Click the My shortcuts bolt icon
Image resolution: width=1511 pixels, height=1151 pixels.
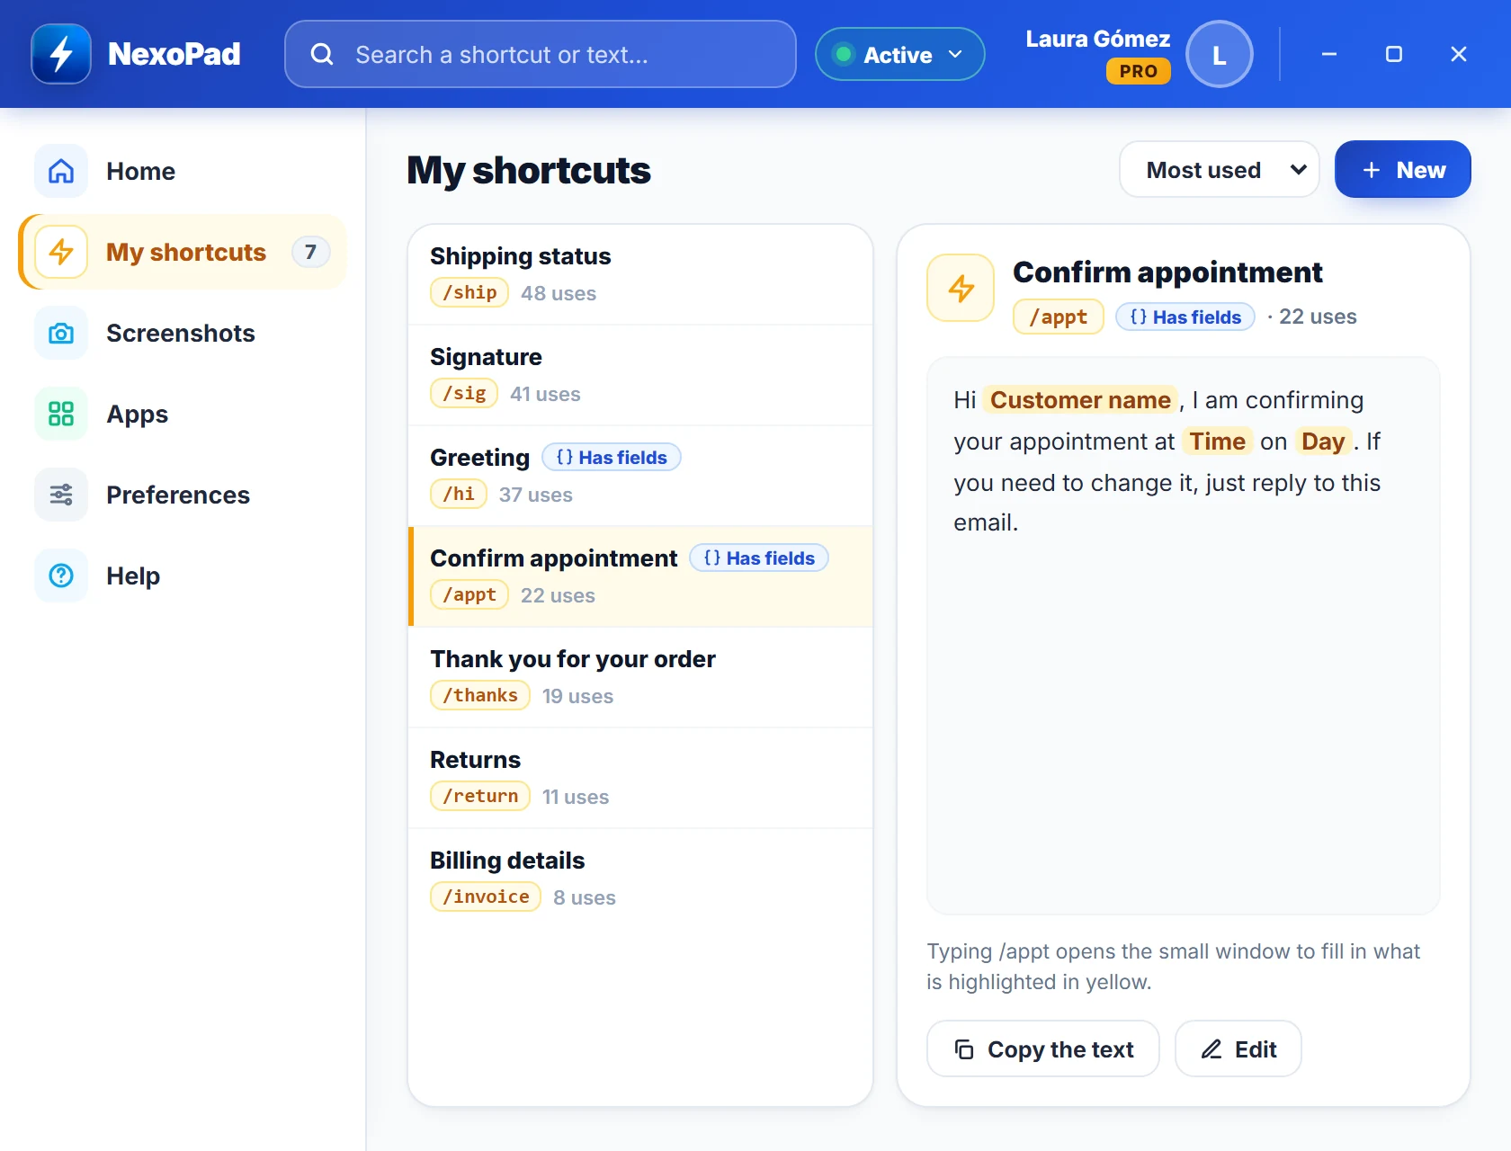(61, 252)
